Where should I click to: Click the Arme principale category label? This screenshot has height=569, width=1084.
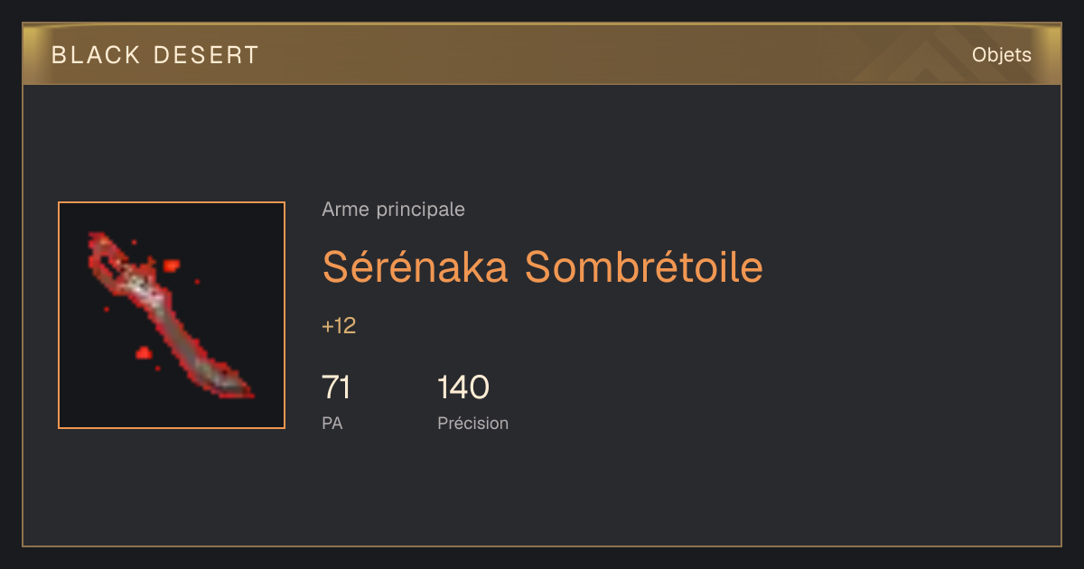tap(393, 210)
